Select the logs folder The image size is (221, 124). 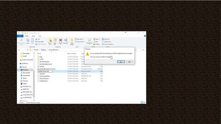[40, 57]
